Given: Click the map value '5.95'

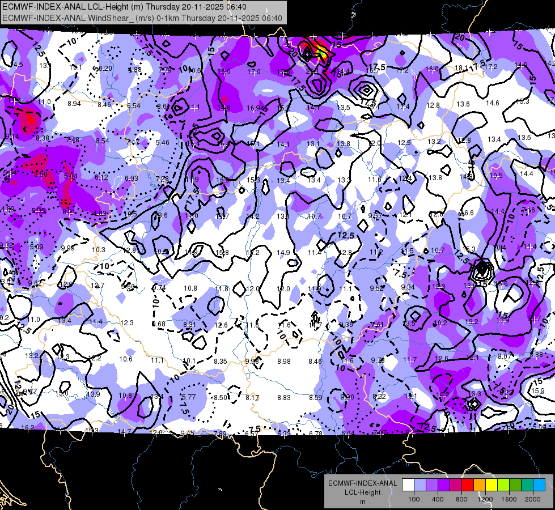Looking at the screenshot, I should 39,211.
